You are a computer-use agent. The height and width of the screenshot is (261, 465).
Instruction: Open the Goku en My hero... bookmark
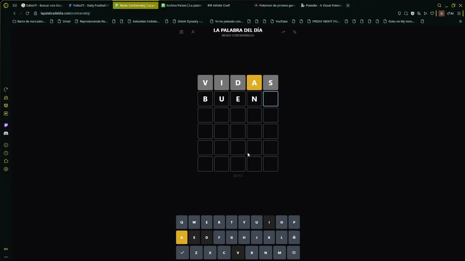[399, 21]
